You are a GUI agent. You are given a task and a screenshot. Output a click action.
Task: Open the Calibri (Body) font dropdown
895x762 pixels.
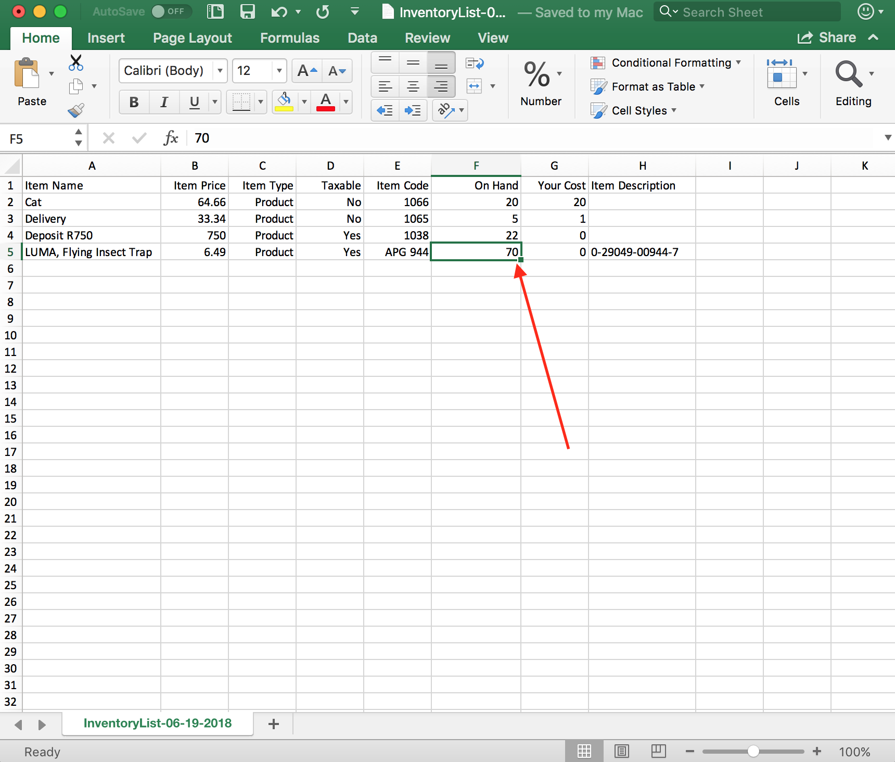pyautogui.click(x=220, y=71)
